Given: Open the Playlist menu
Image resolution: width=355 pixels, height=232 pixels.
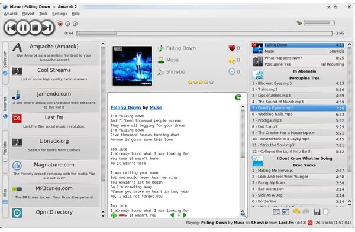Looking at the screenshot, I should tap(28, 14).
